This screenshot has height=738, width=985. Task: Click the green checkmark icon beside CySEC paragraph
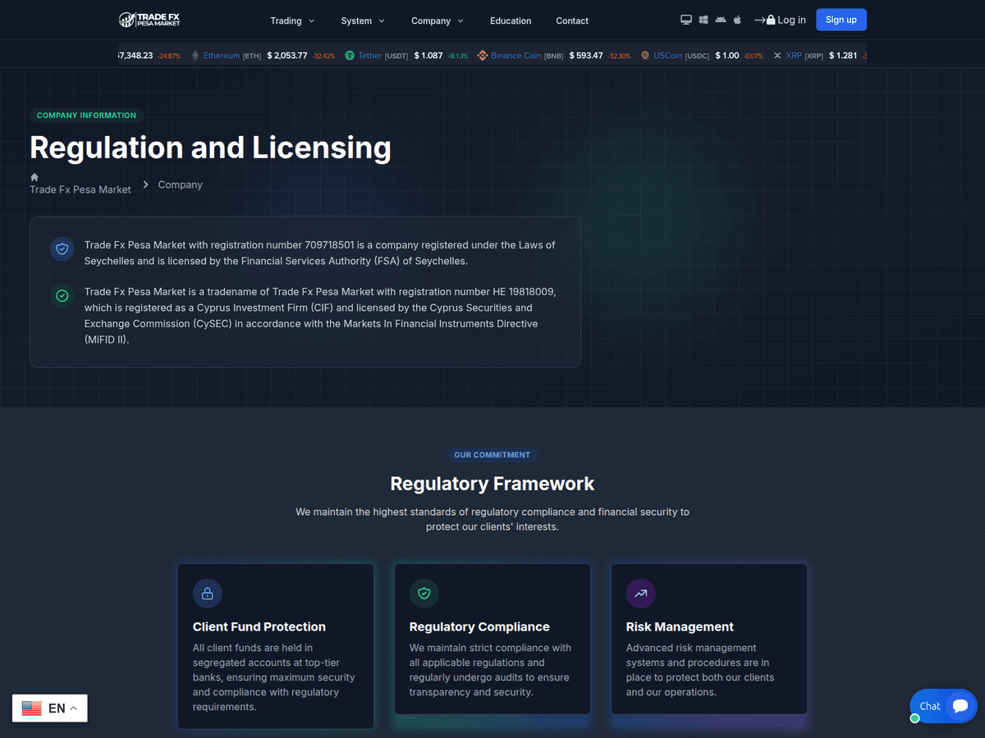click(62, 295)
